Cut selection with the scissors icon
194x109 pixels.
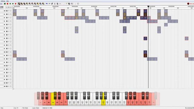(x=55, y=4)
